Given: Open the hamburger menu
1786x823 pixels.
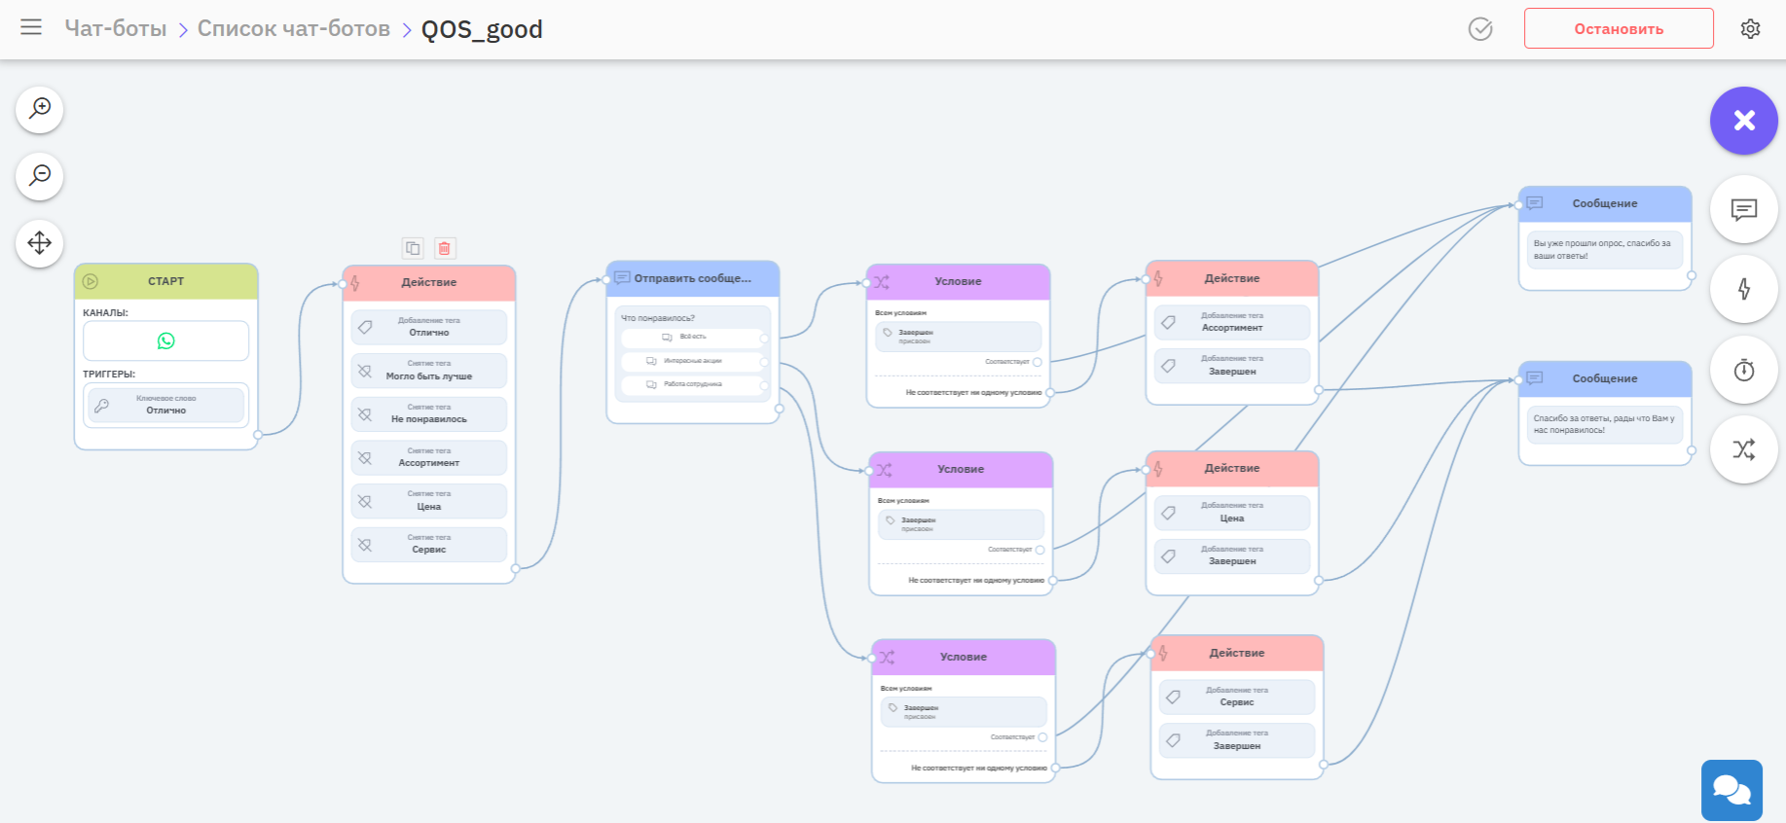Looking at the screenshot, I should tap(31, 27).
